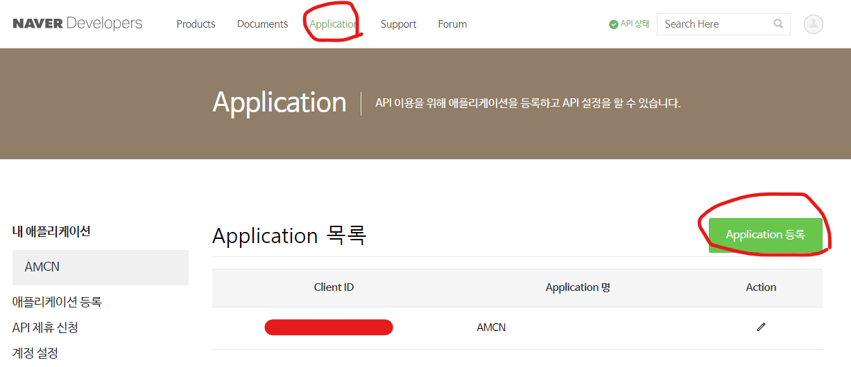The width and height of the screenshot is (851, 367).
Task: Click the Application 등록 button
Action: point(765,235)
